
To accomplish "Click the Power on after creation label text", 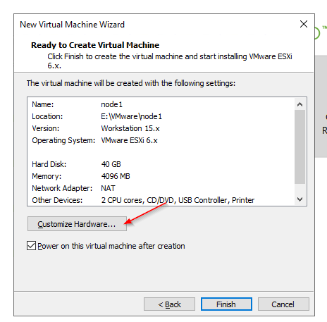I will 111,246.
